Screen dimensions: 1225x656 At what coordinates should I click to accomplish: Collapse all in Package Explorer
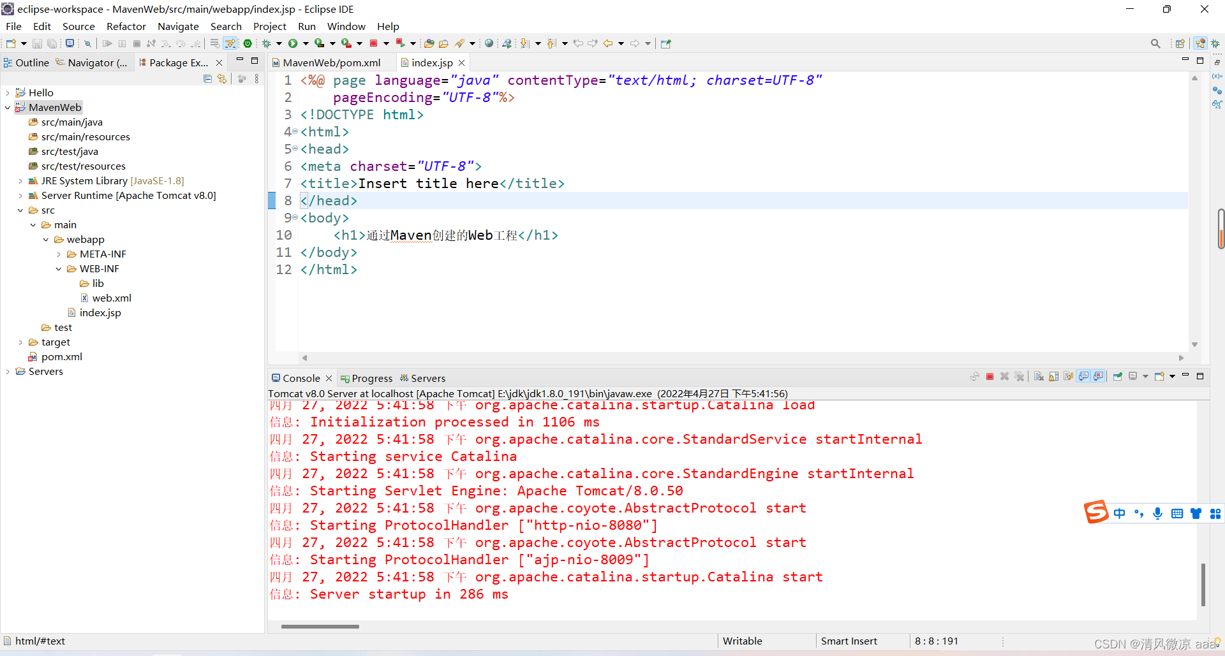pos(207,78)
